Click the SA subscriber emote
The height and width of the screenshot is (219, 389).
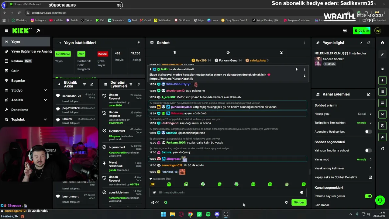pos(153,184)
